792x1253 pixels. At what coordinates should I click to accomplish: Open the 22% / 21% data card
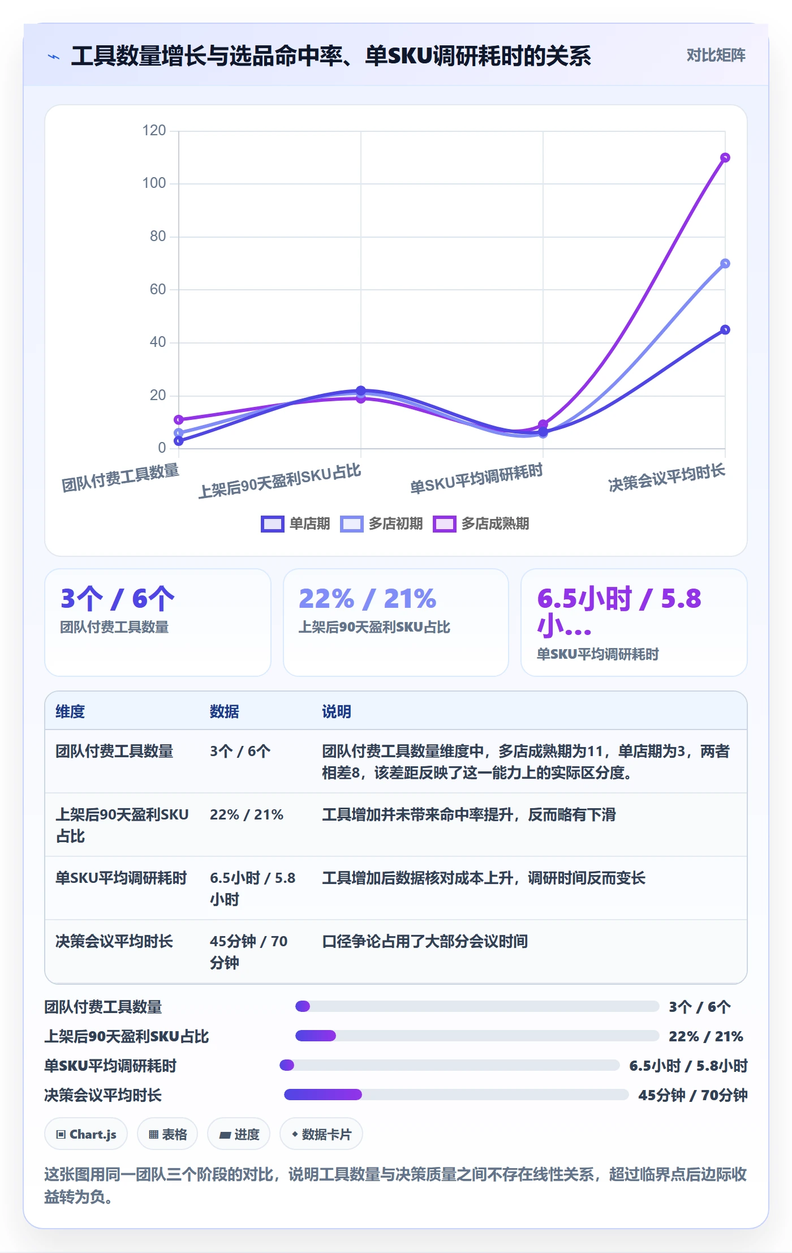click(396, 623)
